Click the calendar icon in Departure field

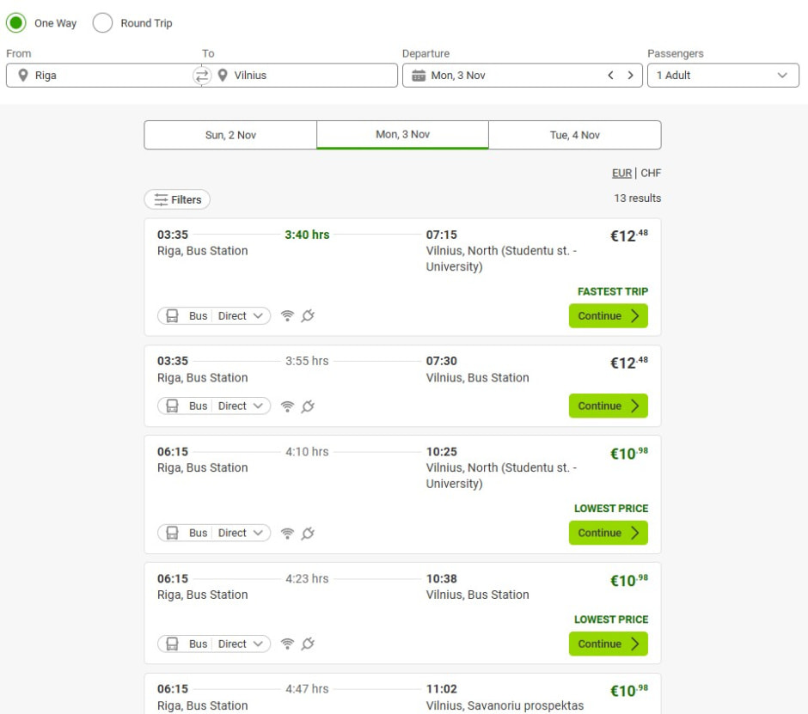point(419,76)
